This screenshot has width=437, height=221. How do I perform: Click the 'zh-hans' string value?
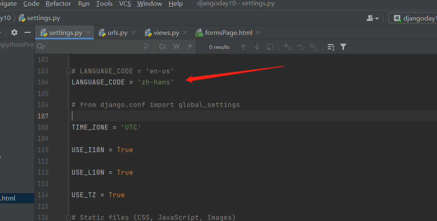coord(156,82)
